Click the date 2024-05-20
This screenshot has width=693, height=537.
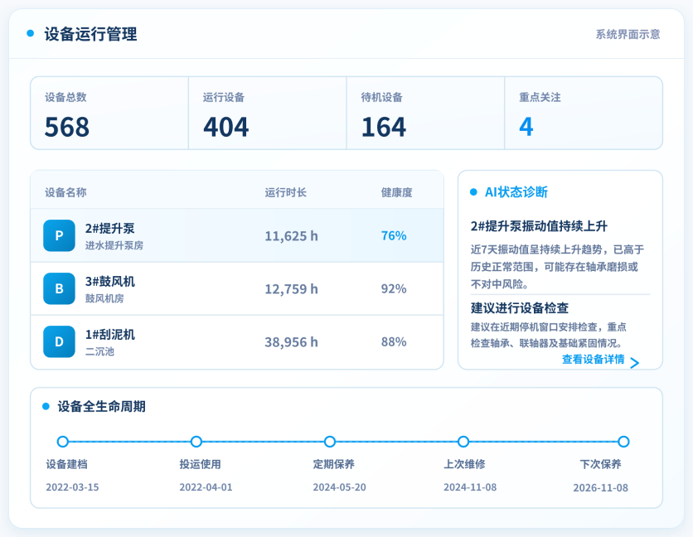[339, 487]
